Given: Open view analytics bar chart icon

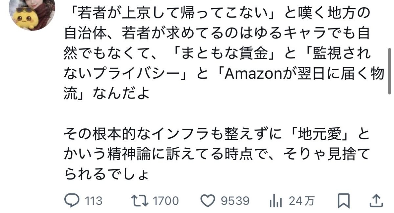Looking at the screenshot, I should tap(274, 201).
